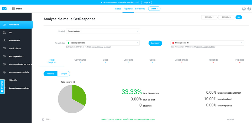The height and width of the screenshot is (123, 252).
Task: Click the GetResponse envelope logo
Action: pos(4,9)
